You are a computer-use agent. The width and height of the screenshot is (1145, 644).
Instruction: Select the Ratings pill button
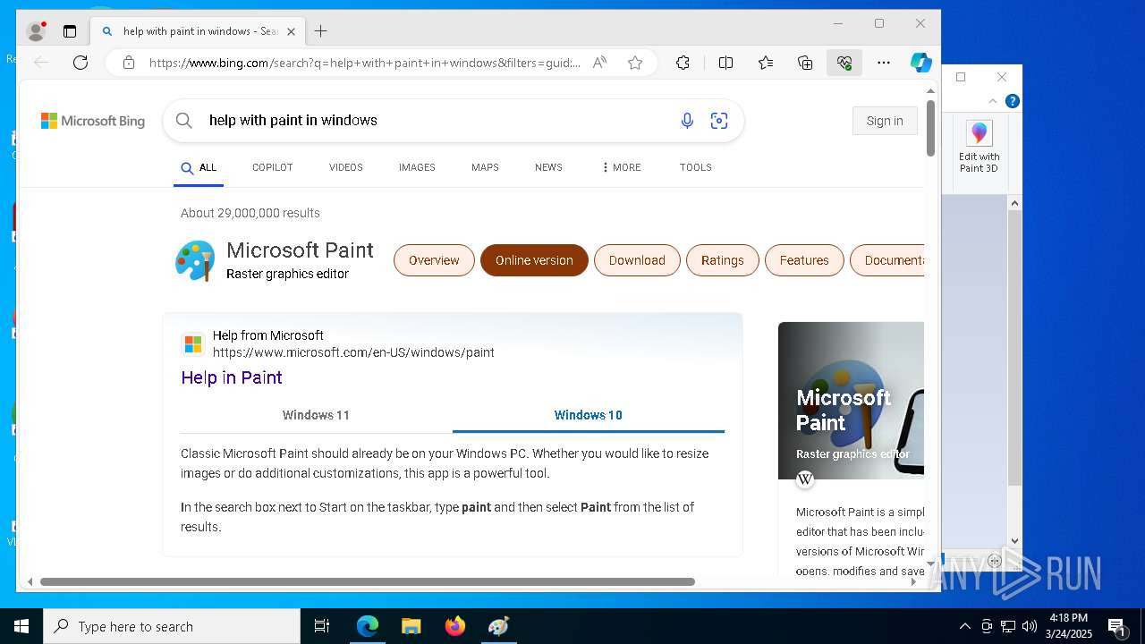click(723, 260)
